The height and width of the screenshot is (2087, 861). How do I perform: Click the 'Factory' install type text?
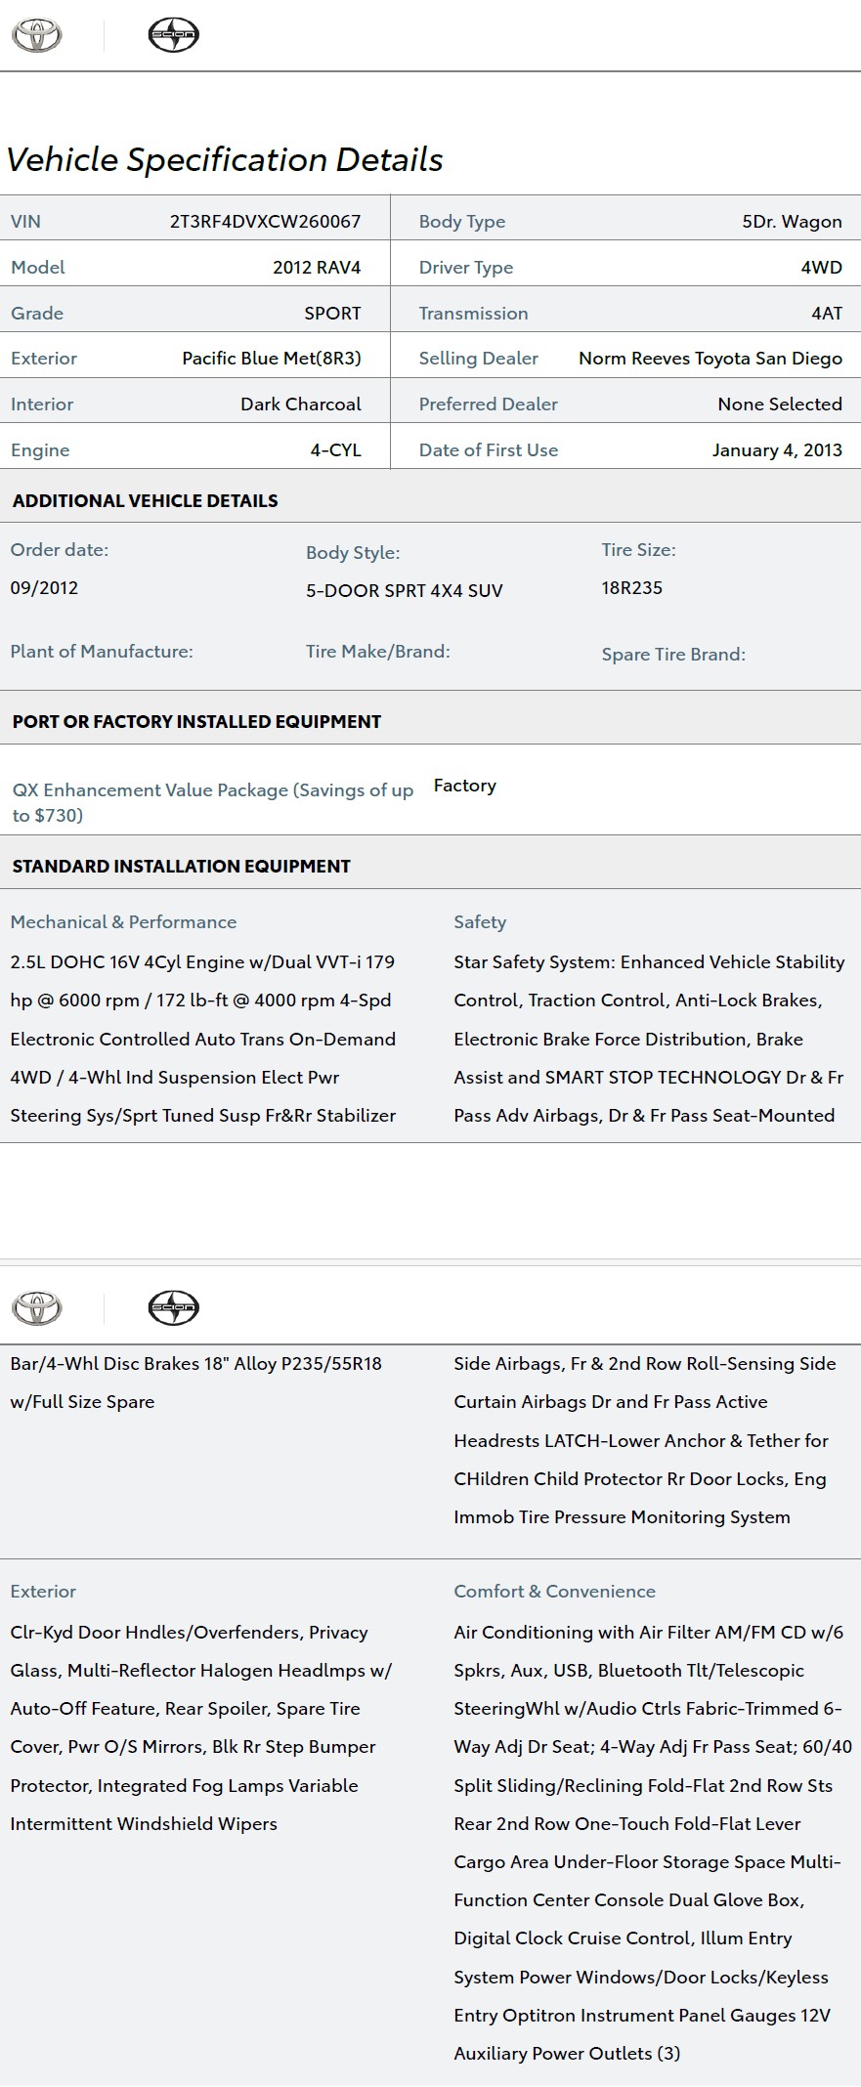[465, 787]
